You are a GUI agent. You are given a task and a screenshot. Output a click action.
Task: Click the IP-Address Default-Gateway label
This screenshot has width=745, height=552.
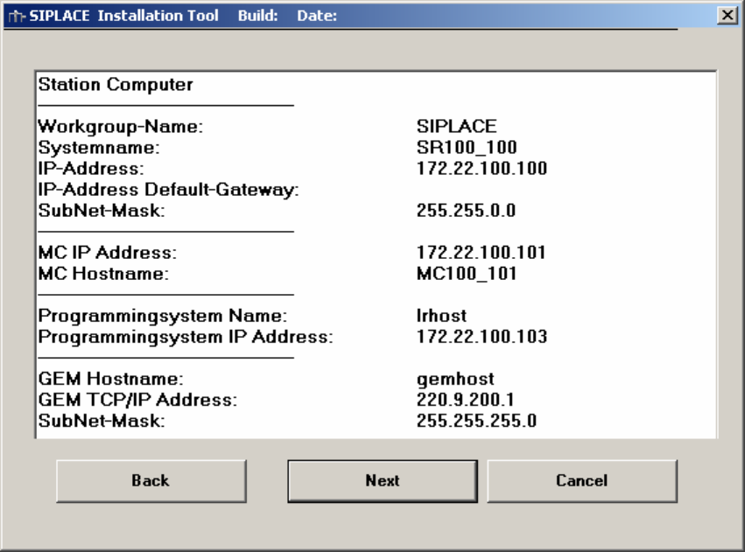point(169,190)
